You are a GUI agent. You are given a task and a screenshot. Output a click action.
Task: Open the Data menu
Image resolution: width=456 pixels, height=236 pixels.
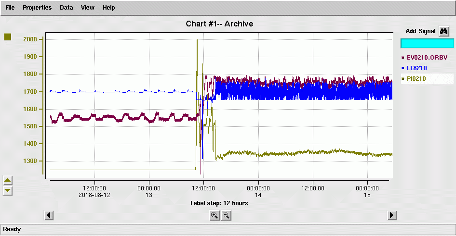point(67,8)
